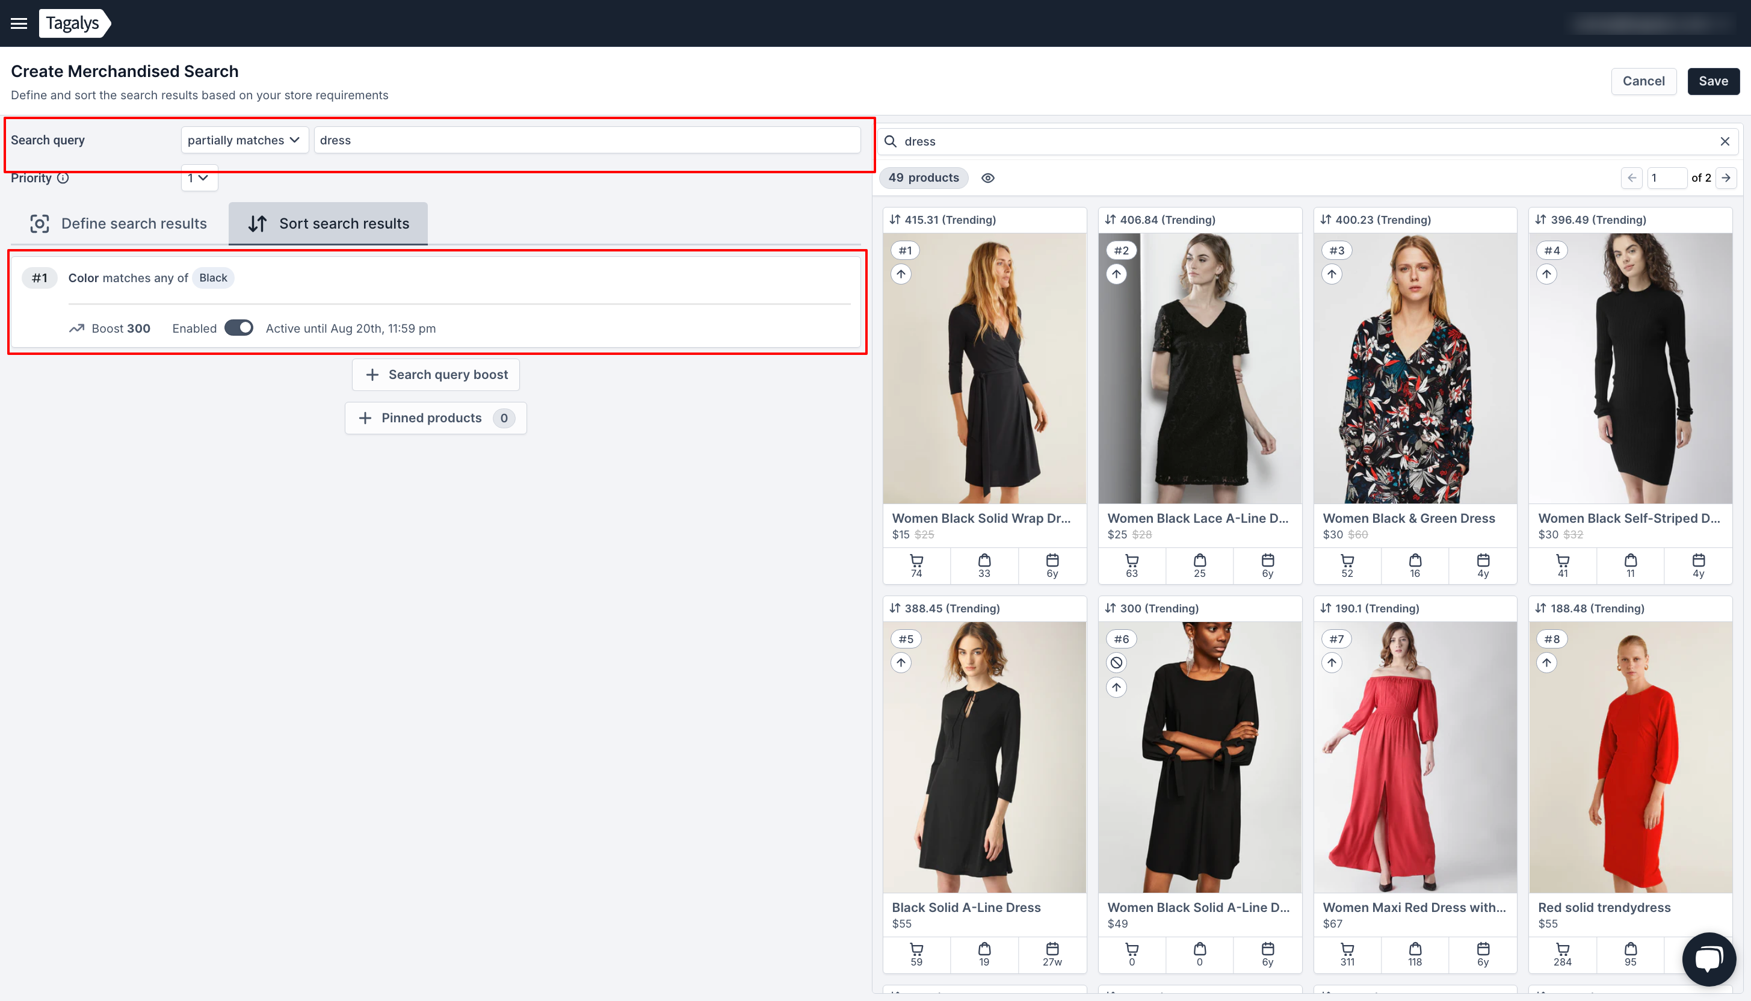
Task: Pin product #7 with up arrow
Action: (1332, 663)
